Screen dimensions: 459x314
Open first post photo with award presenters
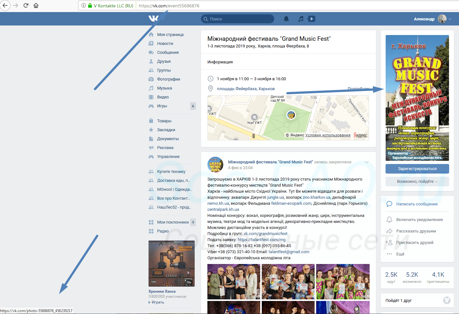(x=234, y=282)
